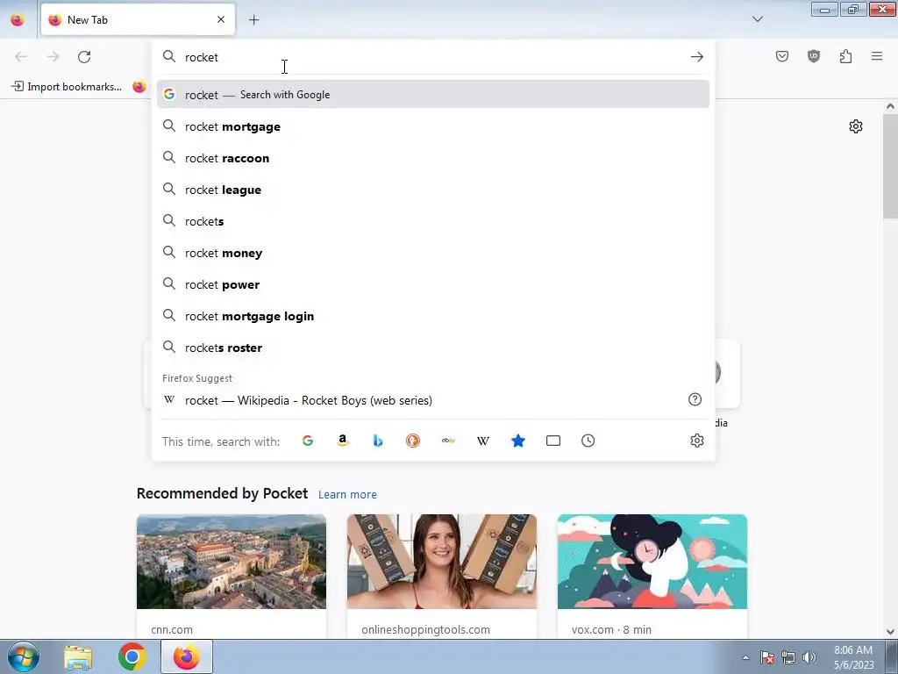Click Firefox taskbar button
The height and width of the screenshot is (674, 898).
point(187,656)
